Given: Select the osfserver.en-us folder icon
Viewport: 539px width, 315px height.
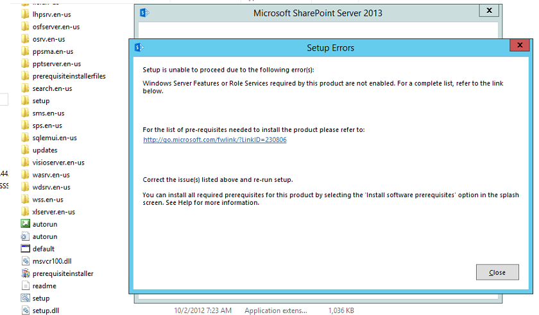Looking at the screenshot, I should point(25,27).
